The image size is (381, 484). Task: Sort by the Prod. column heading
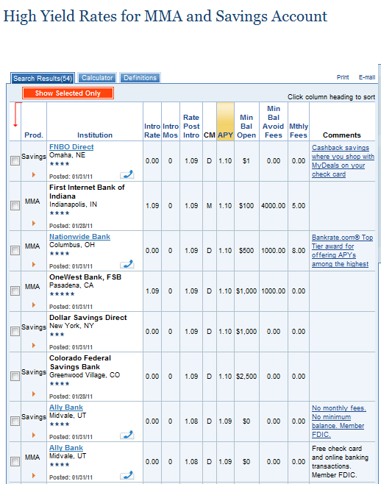coord(34,135)
